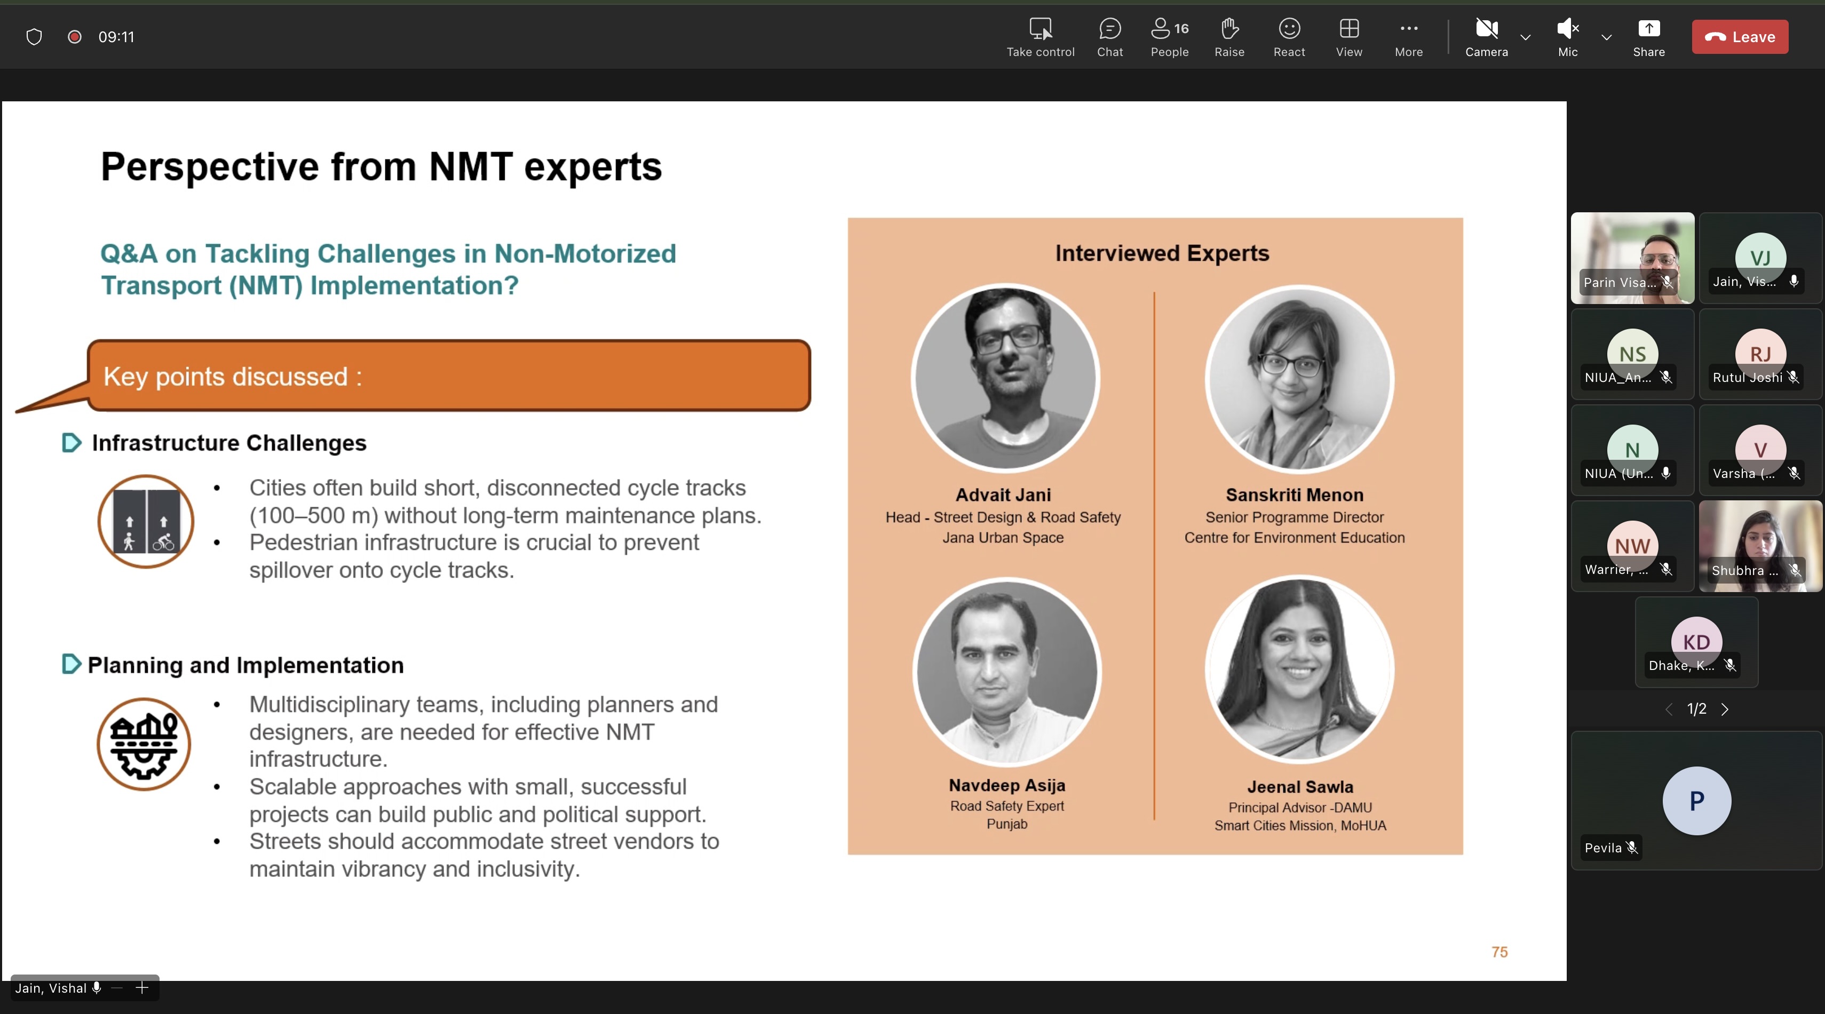Screen dimensions: 1825x1014
Task: Turn on the Camera
Action: click(x=1486, y=37)
